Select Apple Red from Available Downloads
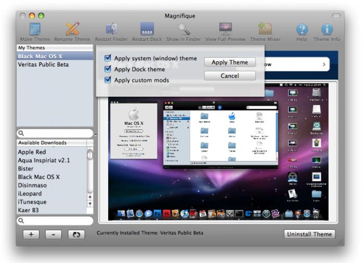364x263 pixels. [51, 152]
